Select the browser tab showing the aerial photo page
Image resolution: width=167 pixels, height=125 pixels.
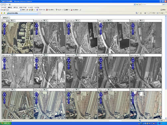(x=23, y=13)
